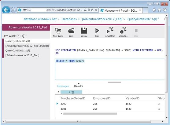This screenshot has width=170, height=125.
Task: Click the splitter handle below the query editor
Action: pyautogui.click(x=114, y=82)
